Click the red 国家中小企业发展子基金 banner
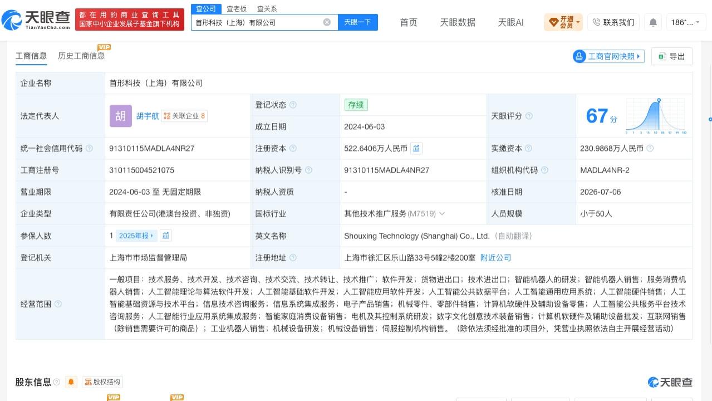The image size is (712, 401). [x=129, y=19]
